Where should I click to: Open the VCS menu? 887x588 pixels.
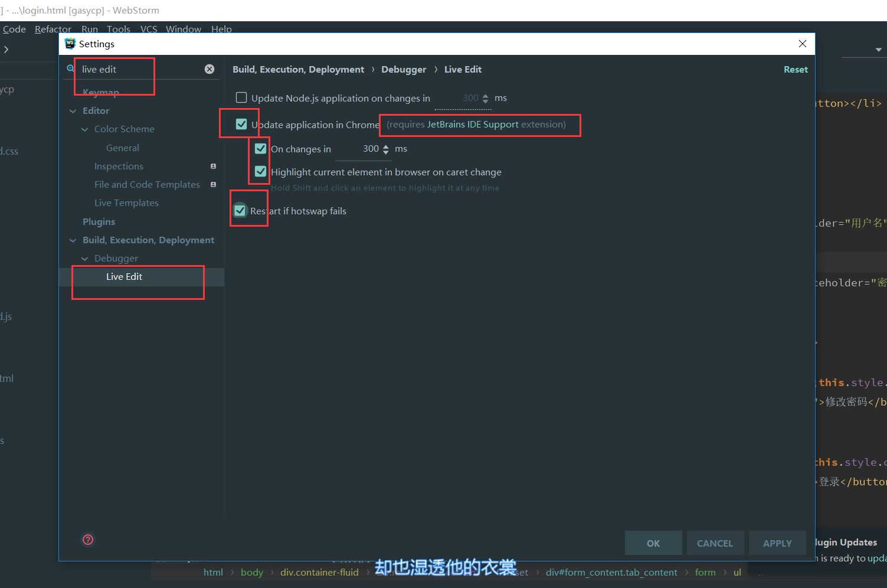[x=149, y=29]
